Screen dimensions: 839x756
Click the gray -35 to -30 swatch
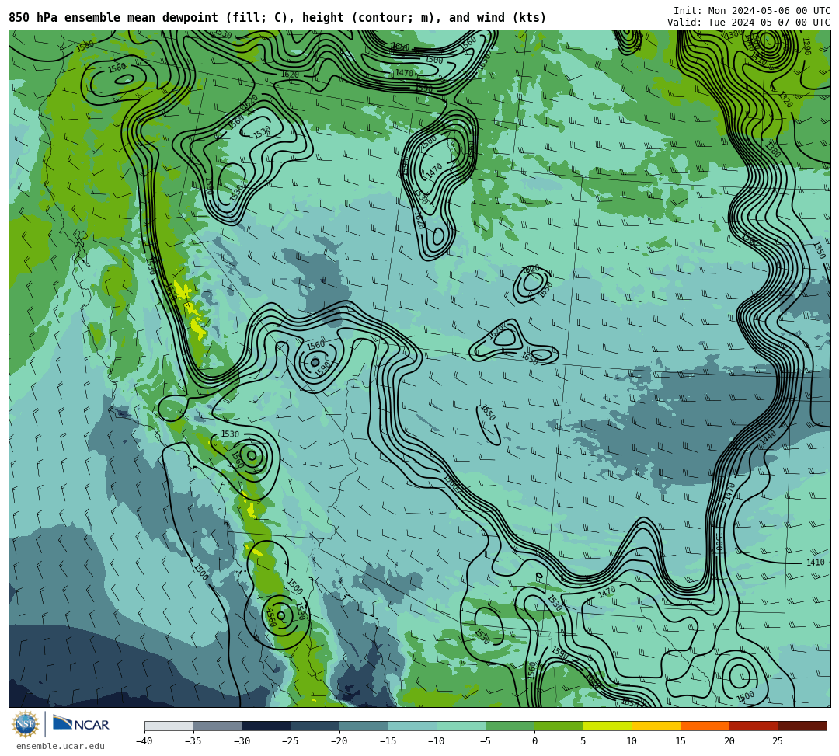point(218,726)
